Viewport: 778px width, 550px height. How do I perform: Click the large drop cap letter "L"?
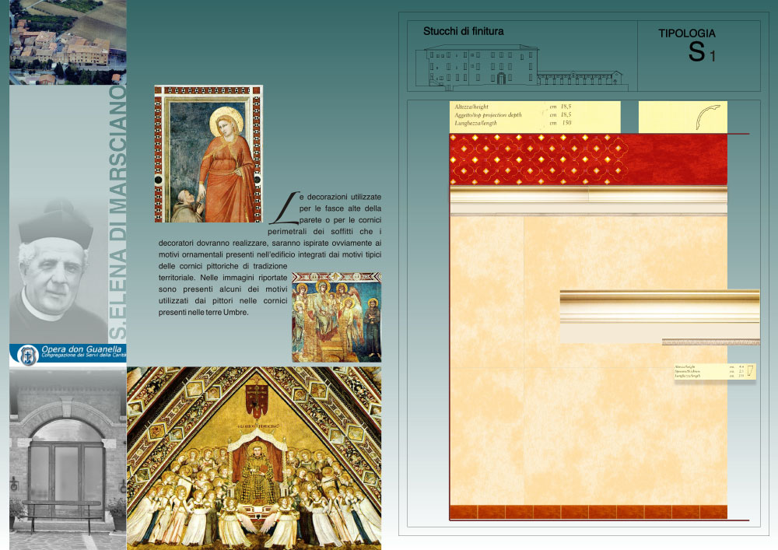(x=284, y=208)
